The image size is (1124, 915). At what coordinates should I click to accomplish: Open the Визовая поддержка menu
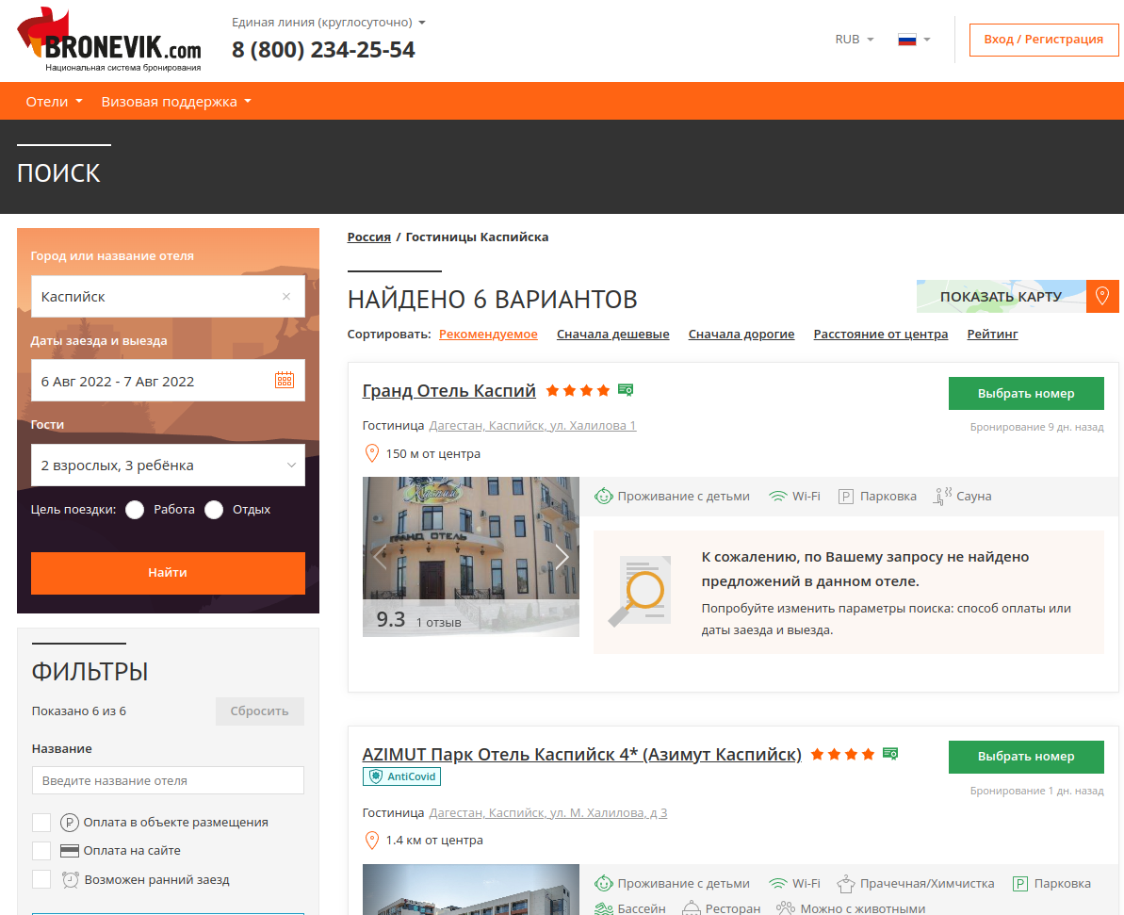[176, 101]
